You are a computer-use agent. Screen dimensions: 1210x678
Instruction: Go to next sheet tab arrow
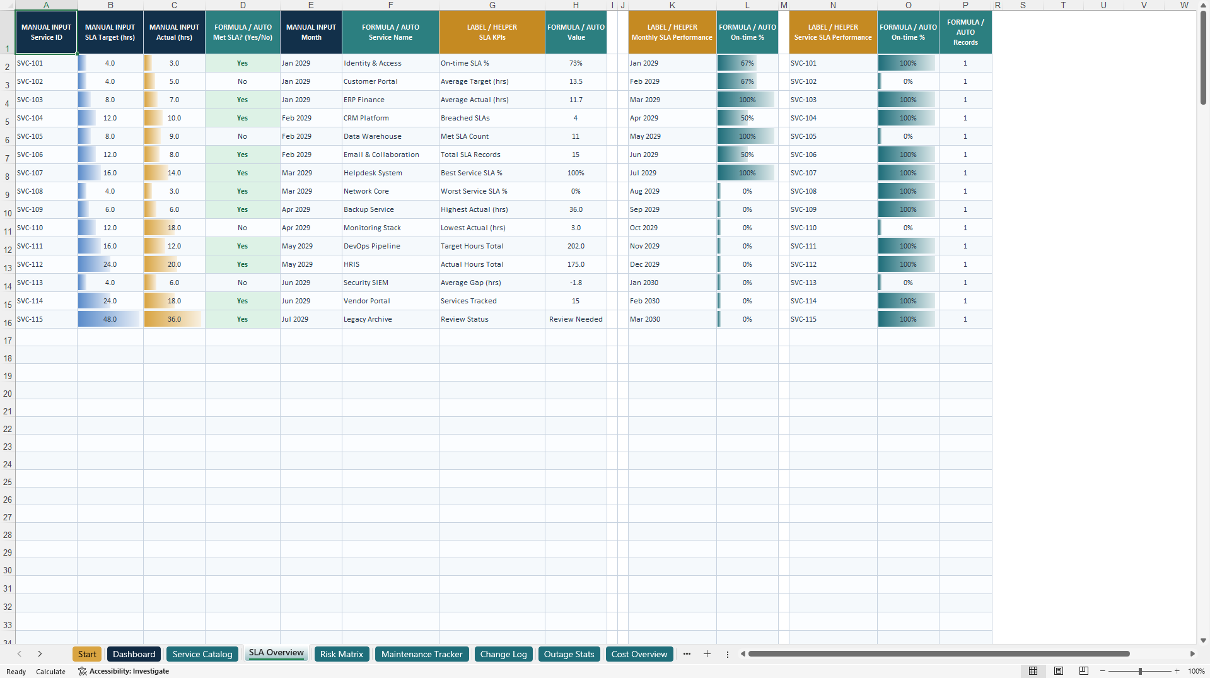[x=40, y=654]
